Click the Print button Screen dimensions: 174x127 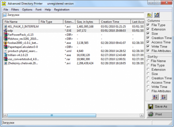159,114
